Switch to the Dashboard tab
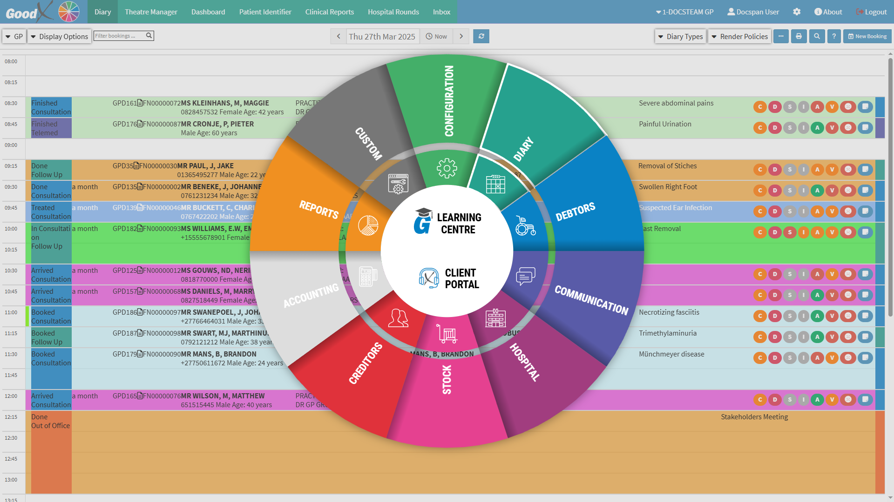The height and width of the screenshot is (502, 894). coord(208,12)
